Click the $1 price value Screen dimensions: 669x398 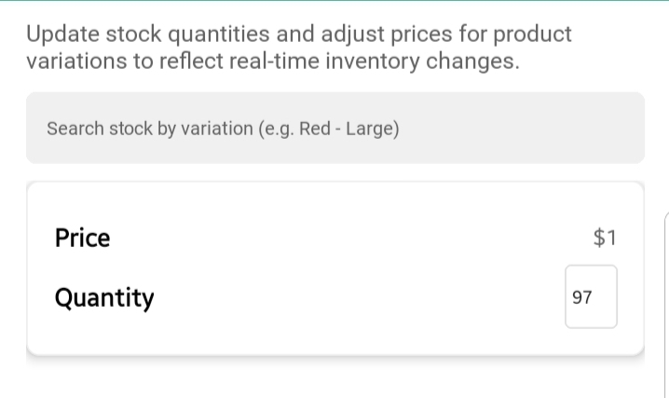click(x=605, y=238)
